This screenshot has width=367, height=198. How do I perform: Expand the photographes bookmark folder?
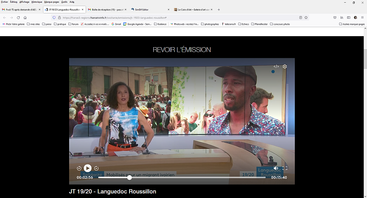[x=210, y=24]
